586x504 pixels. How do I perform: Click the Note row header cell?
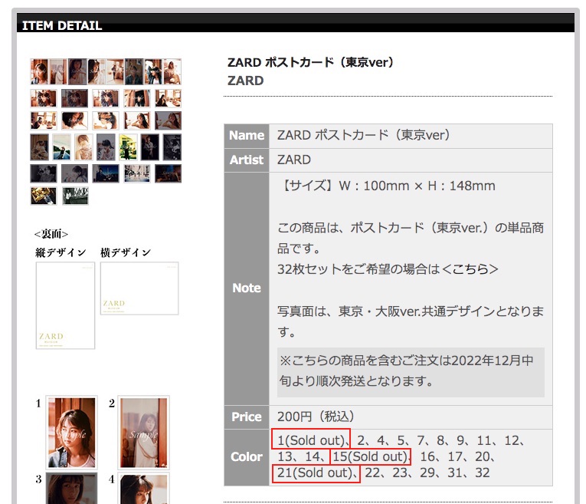click(247, 288)
